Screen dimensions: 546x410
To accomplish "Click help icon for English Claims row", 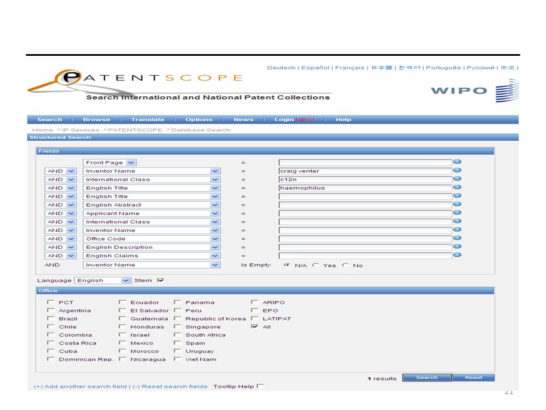I will coord(457,255).
